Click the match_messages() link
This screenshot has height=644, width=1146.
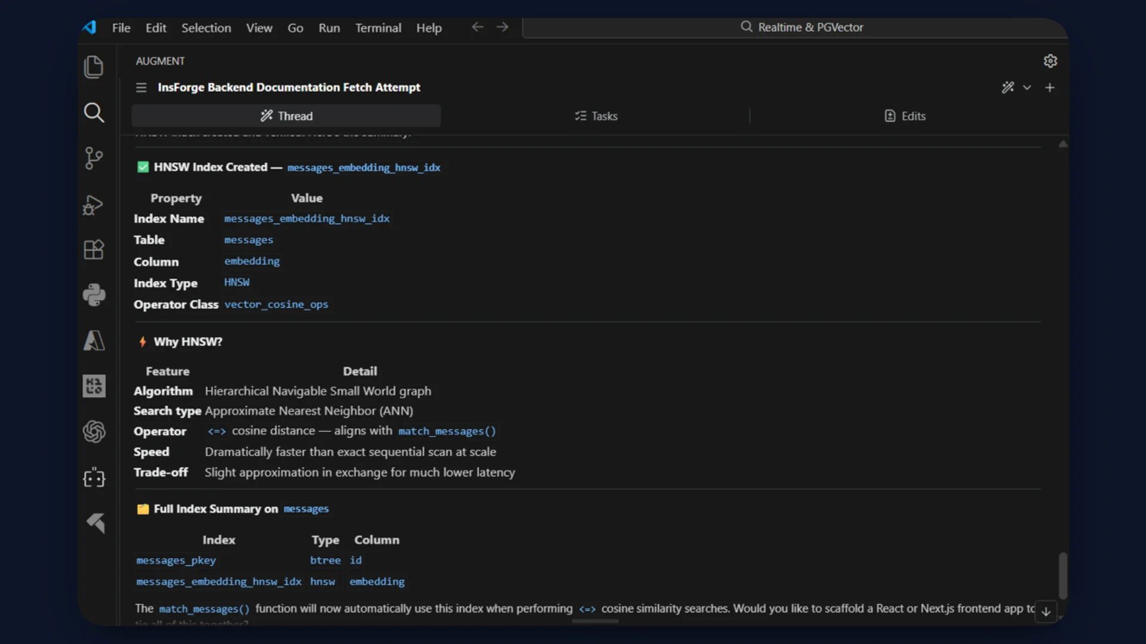447,431
